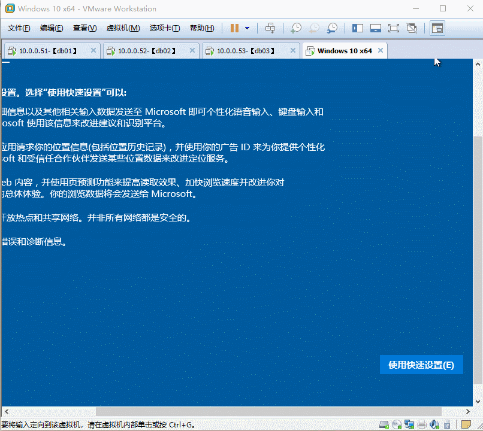Click the line mentioning 页预测功能
This screenshot has width=483, height=431.
click(143, 183)
